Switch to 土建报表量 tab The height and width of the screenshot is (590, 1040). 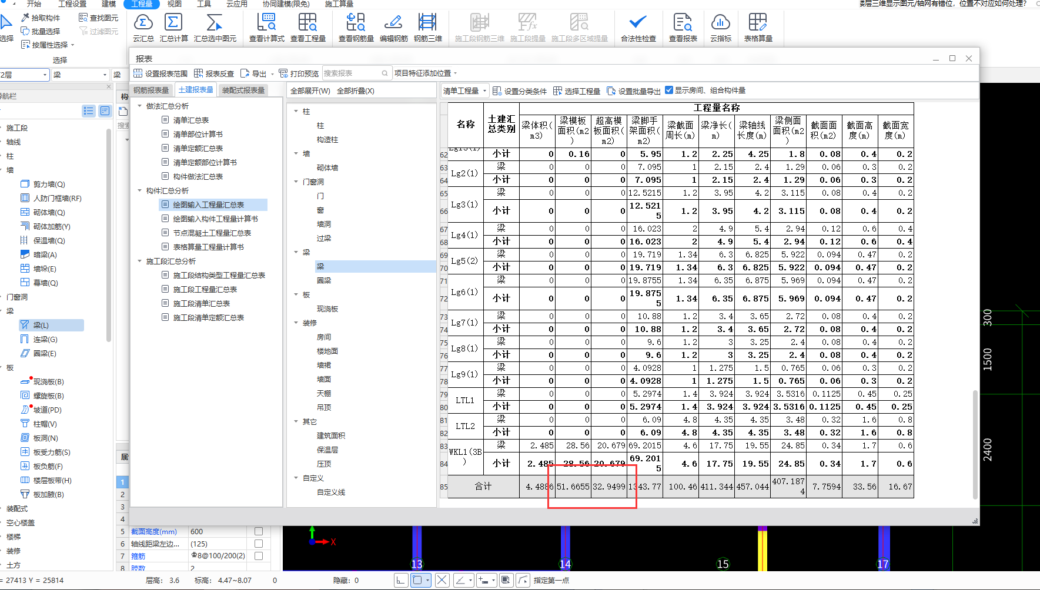(x=196, y=90)
